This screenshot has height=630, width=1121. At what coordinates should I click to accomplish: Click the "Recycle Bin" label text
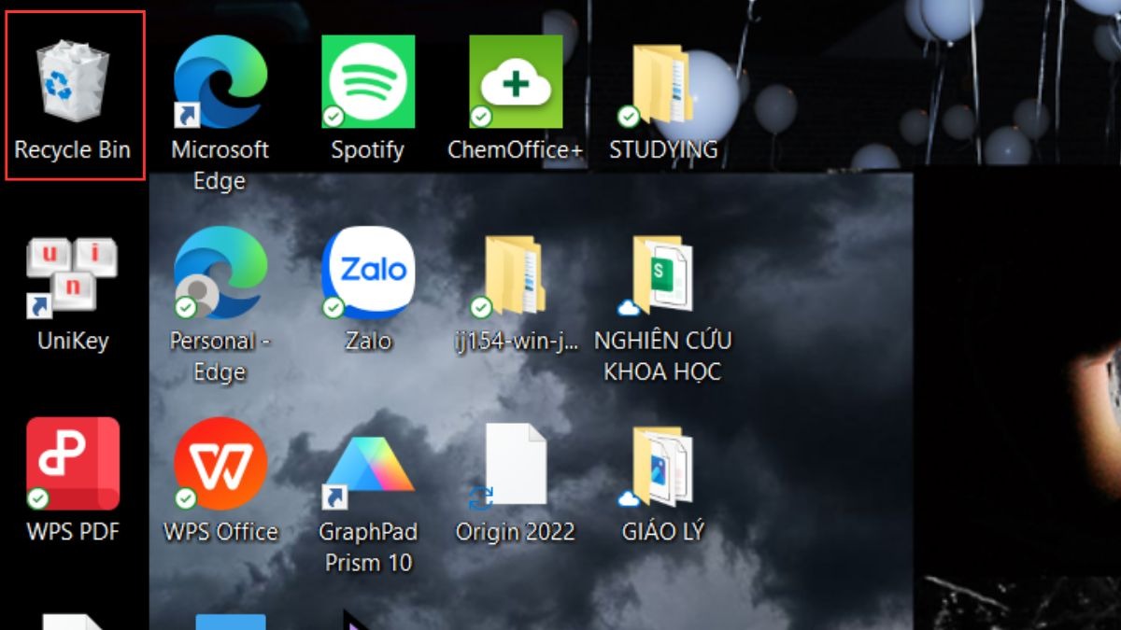[x=73, y=150]
